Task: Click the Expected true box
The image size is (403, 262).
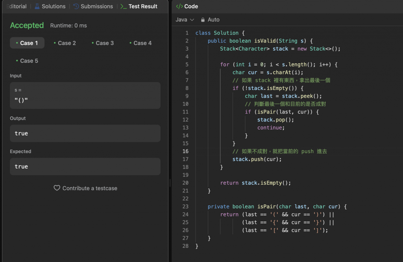Action: click(85, 167)
